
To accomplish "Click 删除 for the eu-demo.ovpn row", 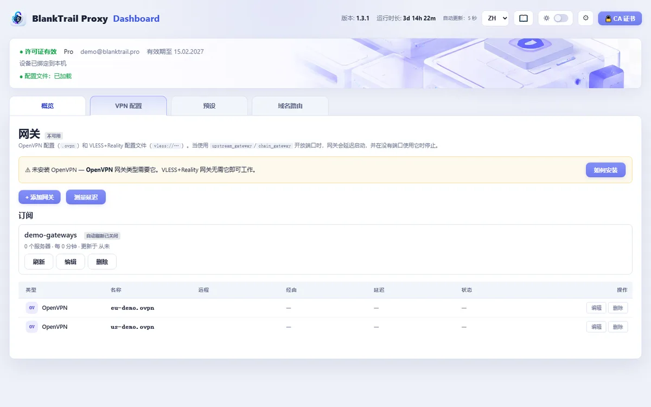I will point(618,308).
